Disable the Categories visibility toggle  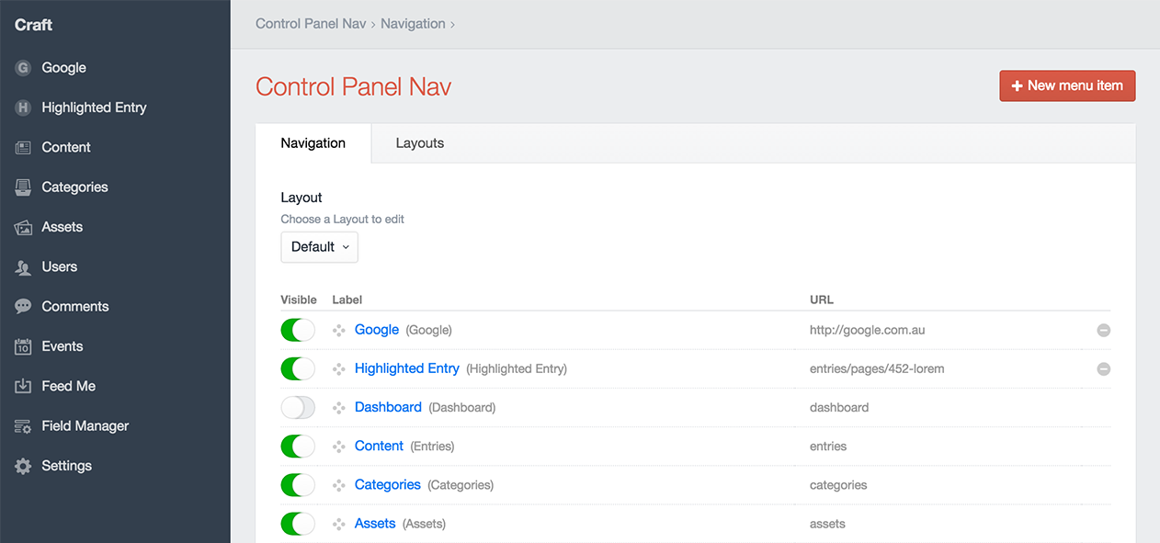pos(298,485)
